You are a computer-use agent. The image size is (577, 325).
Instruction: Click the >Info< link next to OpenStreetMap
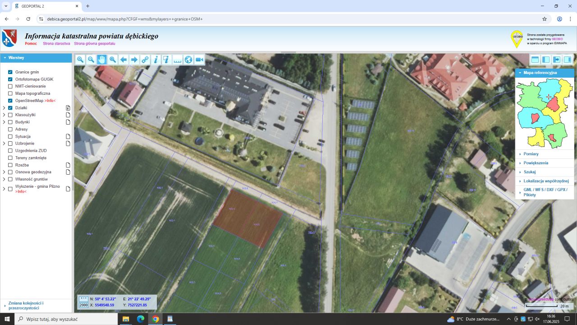50,101
